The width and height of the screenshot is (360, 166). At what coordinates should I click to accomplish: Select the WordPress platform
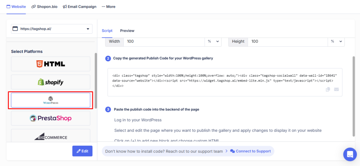click(51, 100)
